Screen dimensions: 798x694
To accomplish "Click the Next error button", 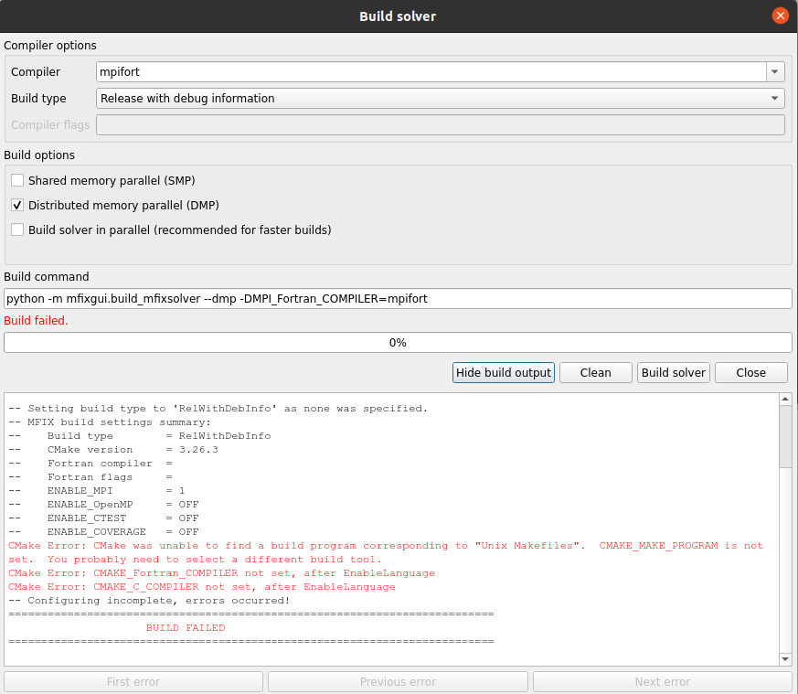I will [662, 682].
